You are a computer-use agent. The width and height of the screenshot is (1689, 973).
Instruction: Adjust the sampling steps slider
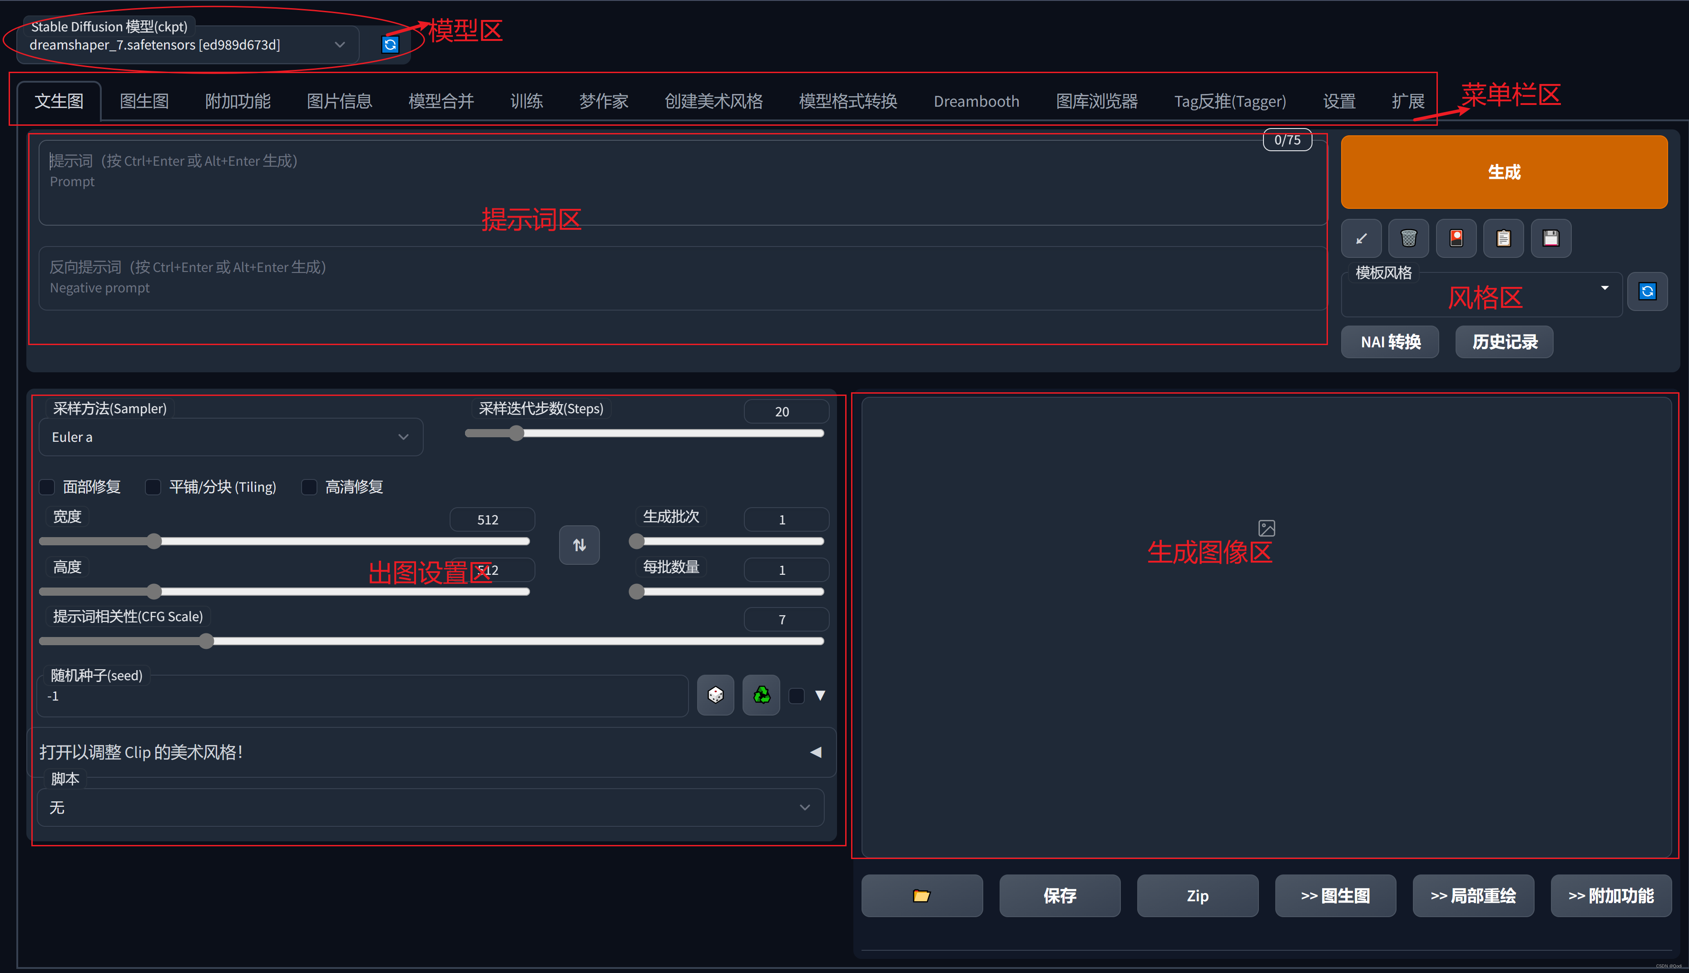644,434
